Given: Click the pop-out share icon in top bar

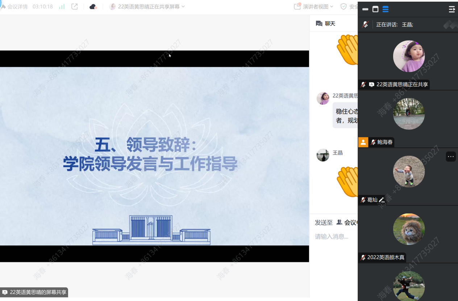Looking at the screenshot, I should click(x=74, y=7).
